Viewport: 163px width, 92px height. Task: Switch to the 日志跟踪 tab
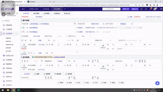click(46, 14)
